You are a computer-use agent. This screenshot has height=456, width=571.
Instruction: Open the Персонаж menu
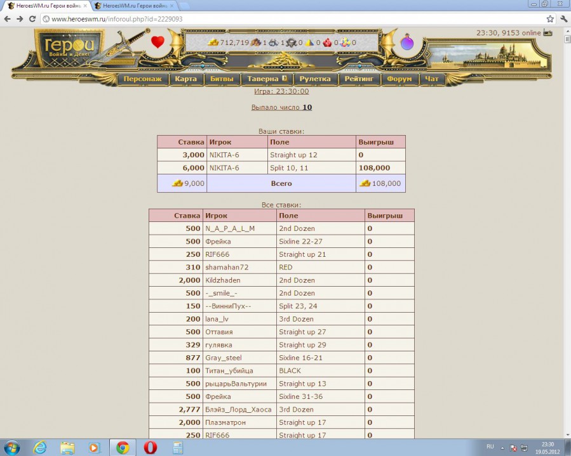[142, 79]
